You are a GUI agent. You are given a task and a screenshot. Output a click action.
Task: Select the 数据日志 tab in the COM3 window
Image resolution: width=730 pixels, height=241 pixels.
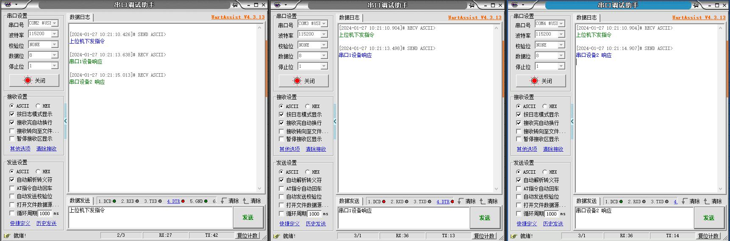tap(349, 17)
